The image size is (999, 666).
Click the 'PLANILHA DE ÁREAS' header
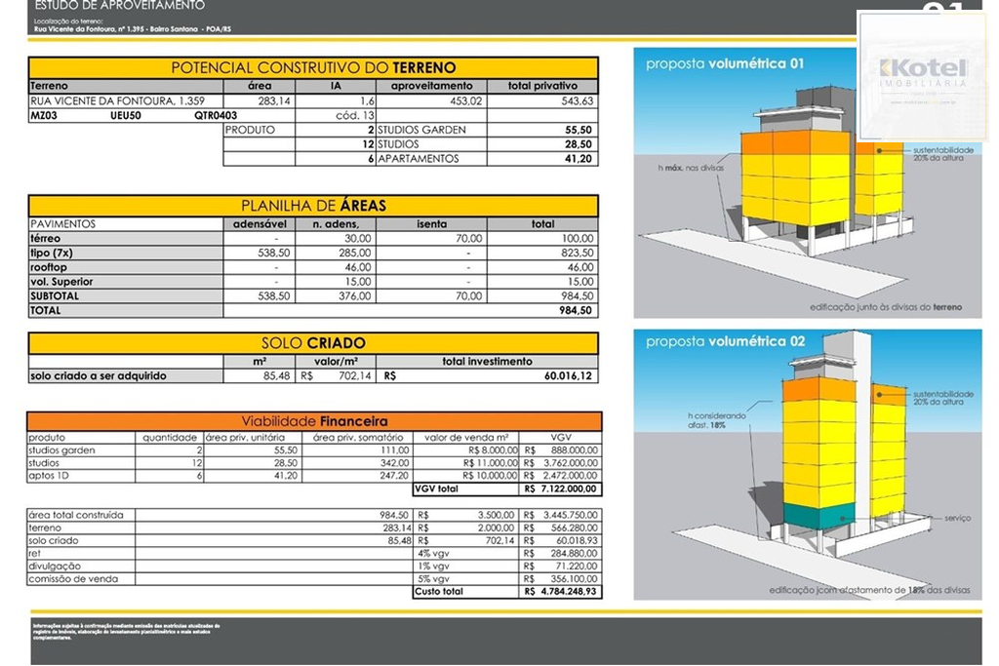click(x=313, y=206)
